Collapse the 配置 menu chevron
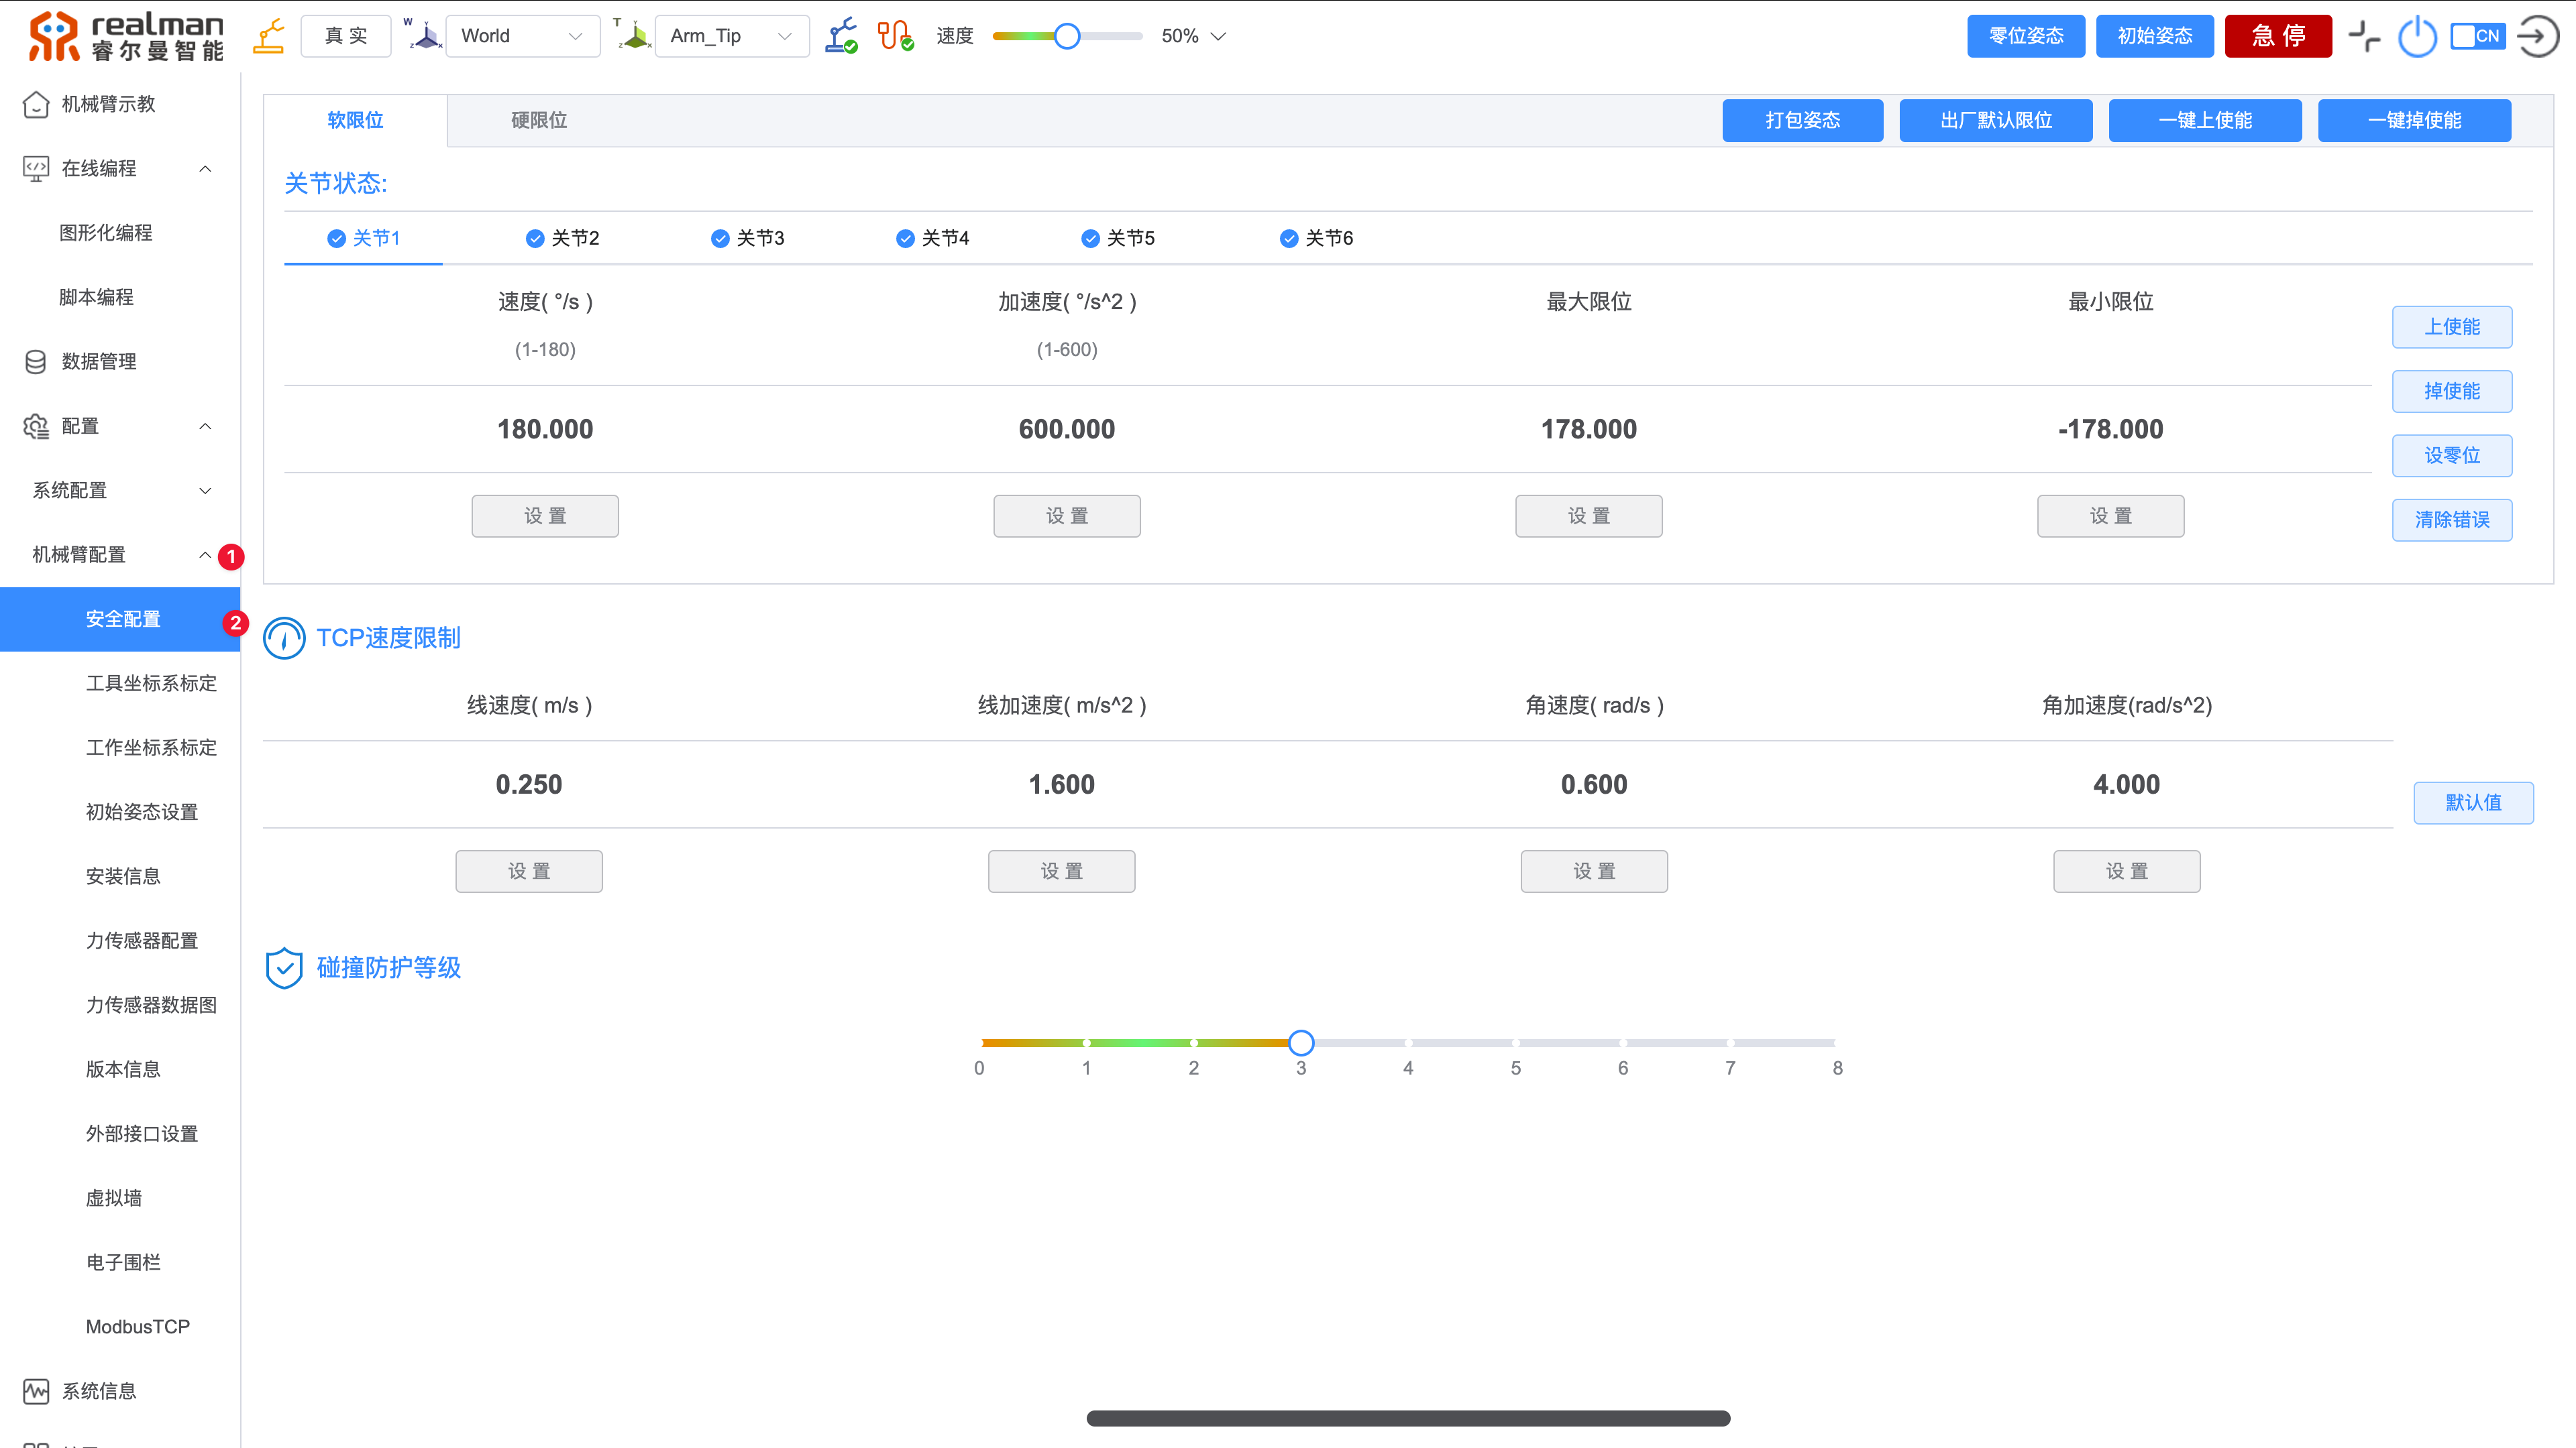This screenshot has width=2576, height=1448. (205, 426)
